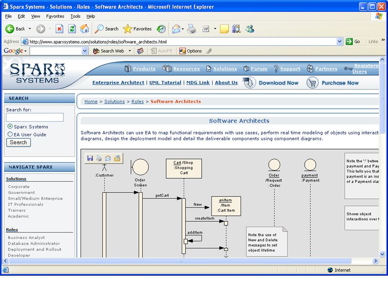
Task: Click the horizontal scrollbar right arrow
Action: click(x=375, y=261)
